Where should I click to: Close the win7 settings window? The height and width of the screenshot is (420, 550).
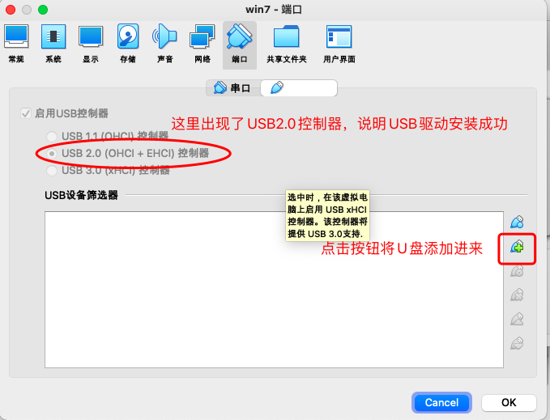click(11, 10)
